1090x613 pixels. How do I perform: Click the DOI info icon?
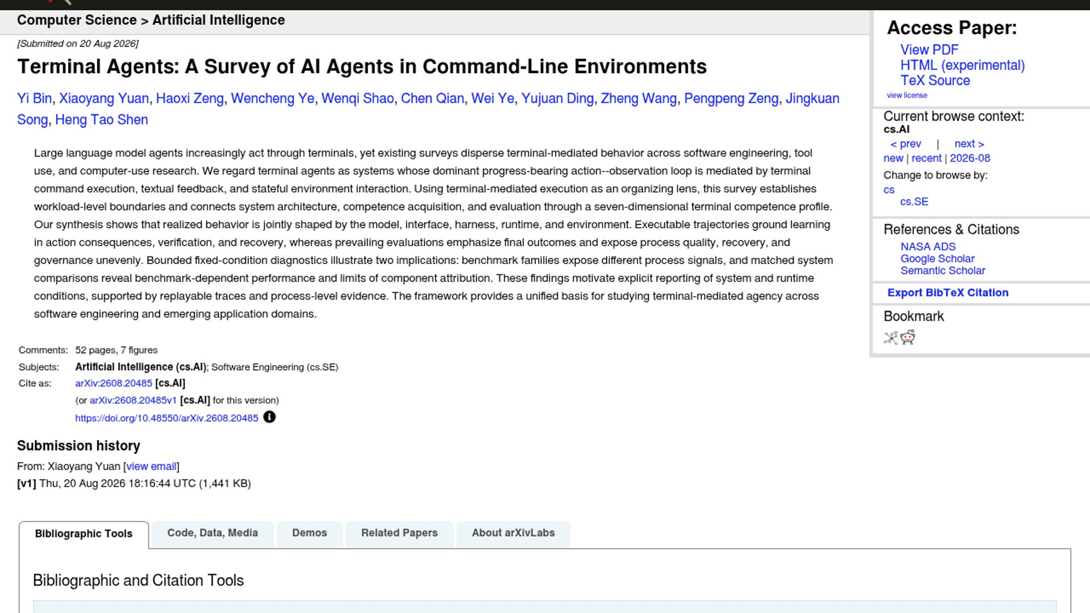pos(270,417)
